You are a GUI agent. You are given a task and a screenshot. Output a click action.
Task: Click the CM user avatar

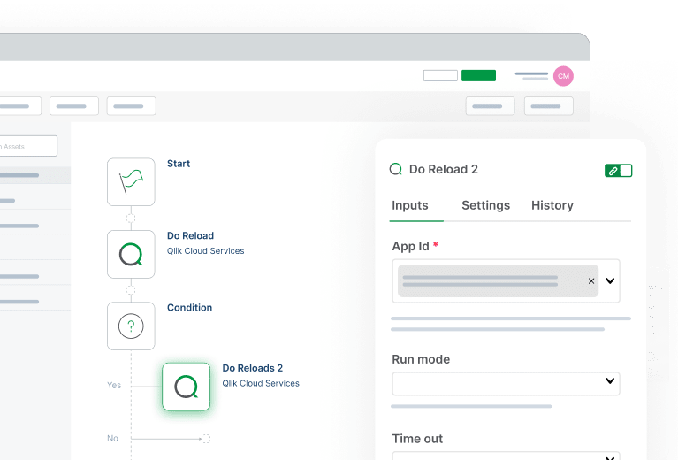563,76
